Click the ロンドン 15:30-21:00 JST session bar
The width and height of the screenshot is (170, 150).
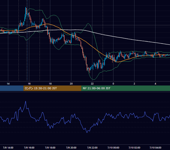(x=52, y=88)
